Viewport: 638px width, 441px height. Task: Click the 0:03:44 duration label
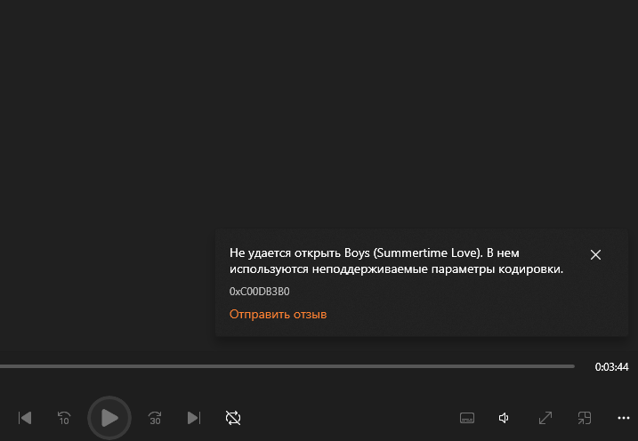click(611, 367)
